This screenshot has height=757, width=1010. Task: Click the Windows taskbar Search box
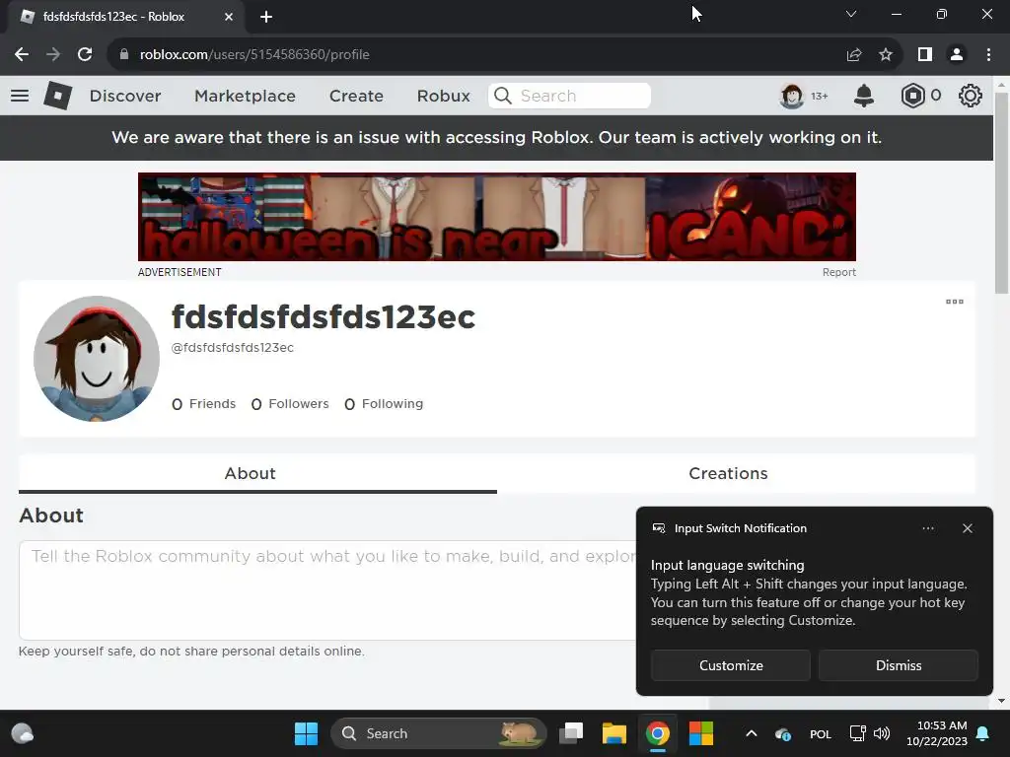coord(438,733)
